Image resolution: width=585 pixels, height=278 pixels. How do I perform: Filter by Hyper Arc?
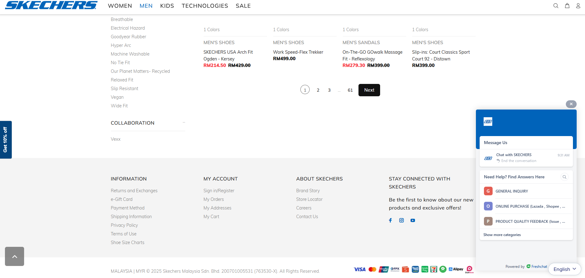coord(121,45)
